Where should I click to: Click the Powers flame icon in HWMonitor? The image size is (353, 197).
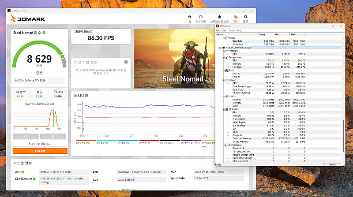227,80
